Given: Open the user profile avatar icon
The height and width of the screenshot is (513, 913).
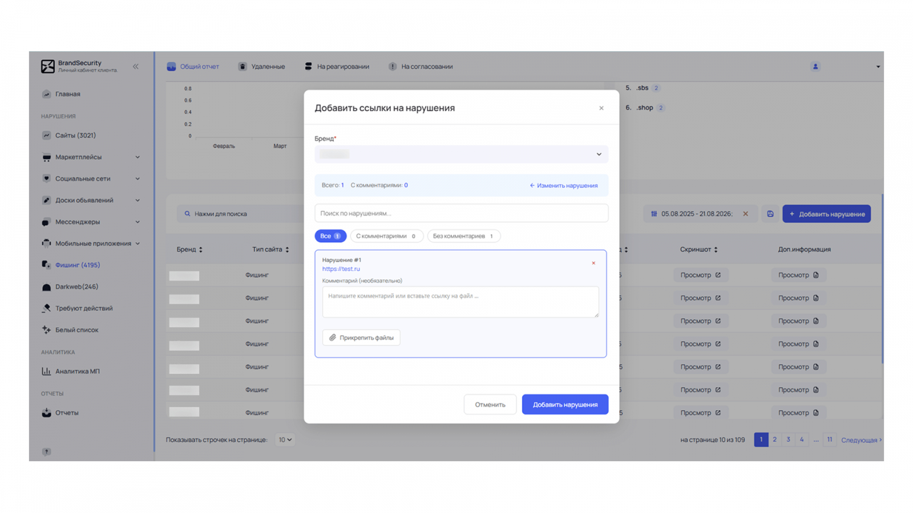Looking at the screenshot, I should point(815,67).
